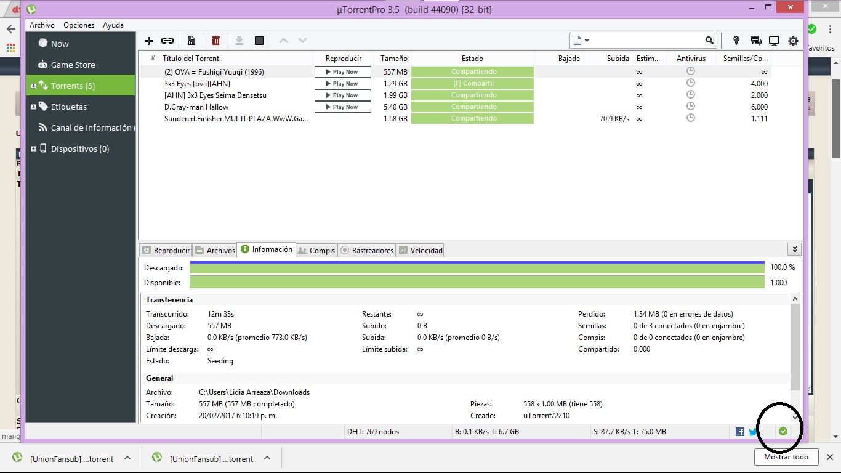Click Play Now for 3x3 Eyes [ova][AHN]

[343, 84]
